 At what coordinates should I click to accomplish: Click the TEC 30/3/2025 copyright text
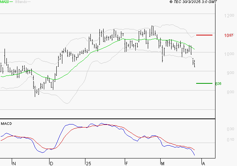coord(193,2)
